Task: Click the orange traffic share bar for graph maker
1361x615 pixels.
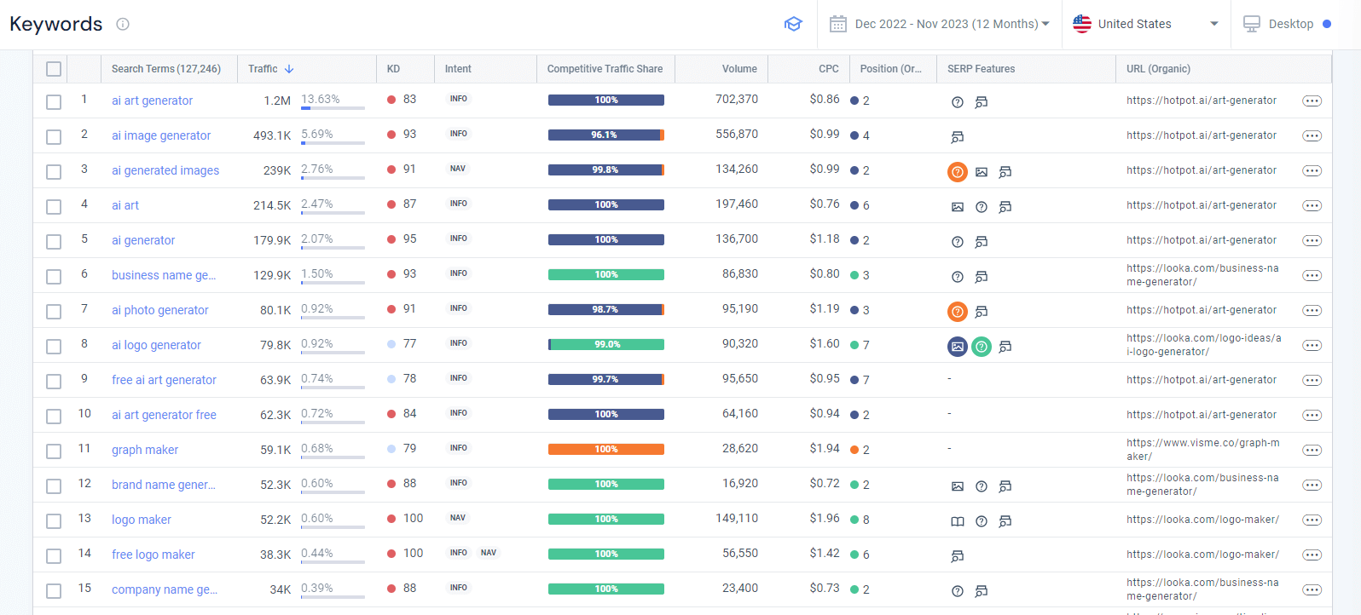Action: pos(605,450)
